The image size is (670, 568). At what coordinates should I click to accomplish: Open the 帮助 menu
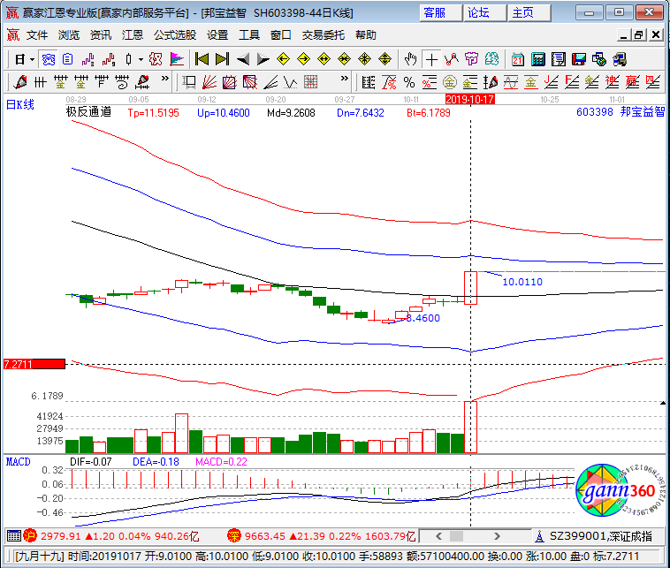point(366,35)
